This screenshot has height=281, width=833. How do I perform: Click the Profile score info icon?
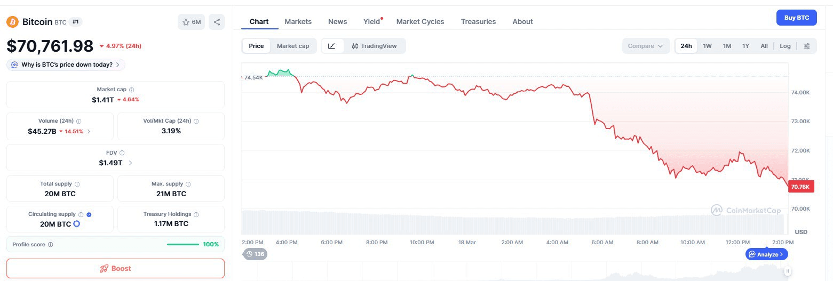(x=51, y=245)
